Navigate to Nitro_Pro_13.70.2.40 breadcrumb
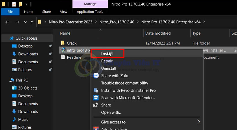This screenshot has height=130, width=237. coord(117,22)
